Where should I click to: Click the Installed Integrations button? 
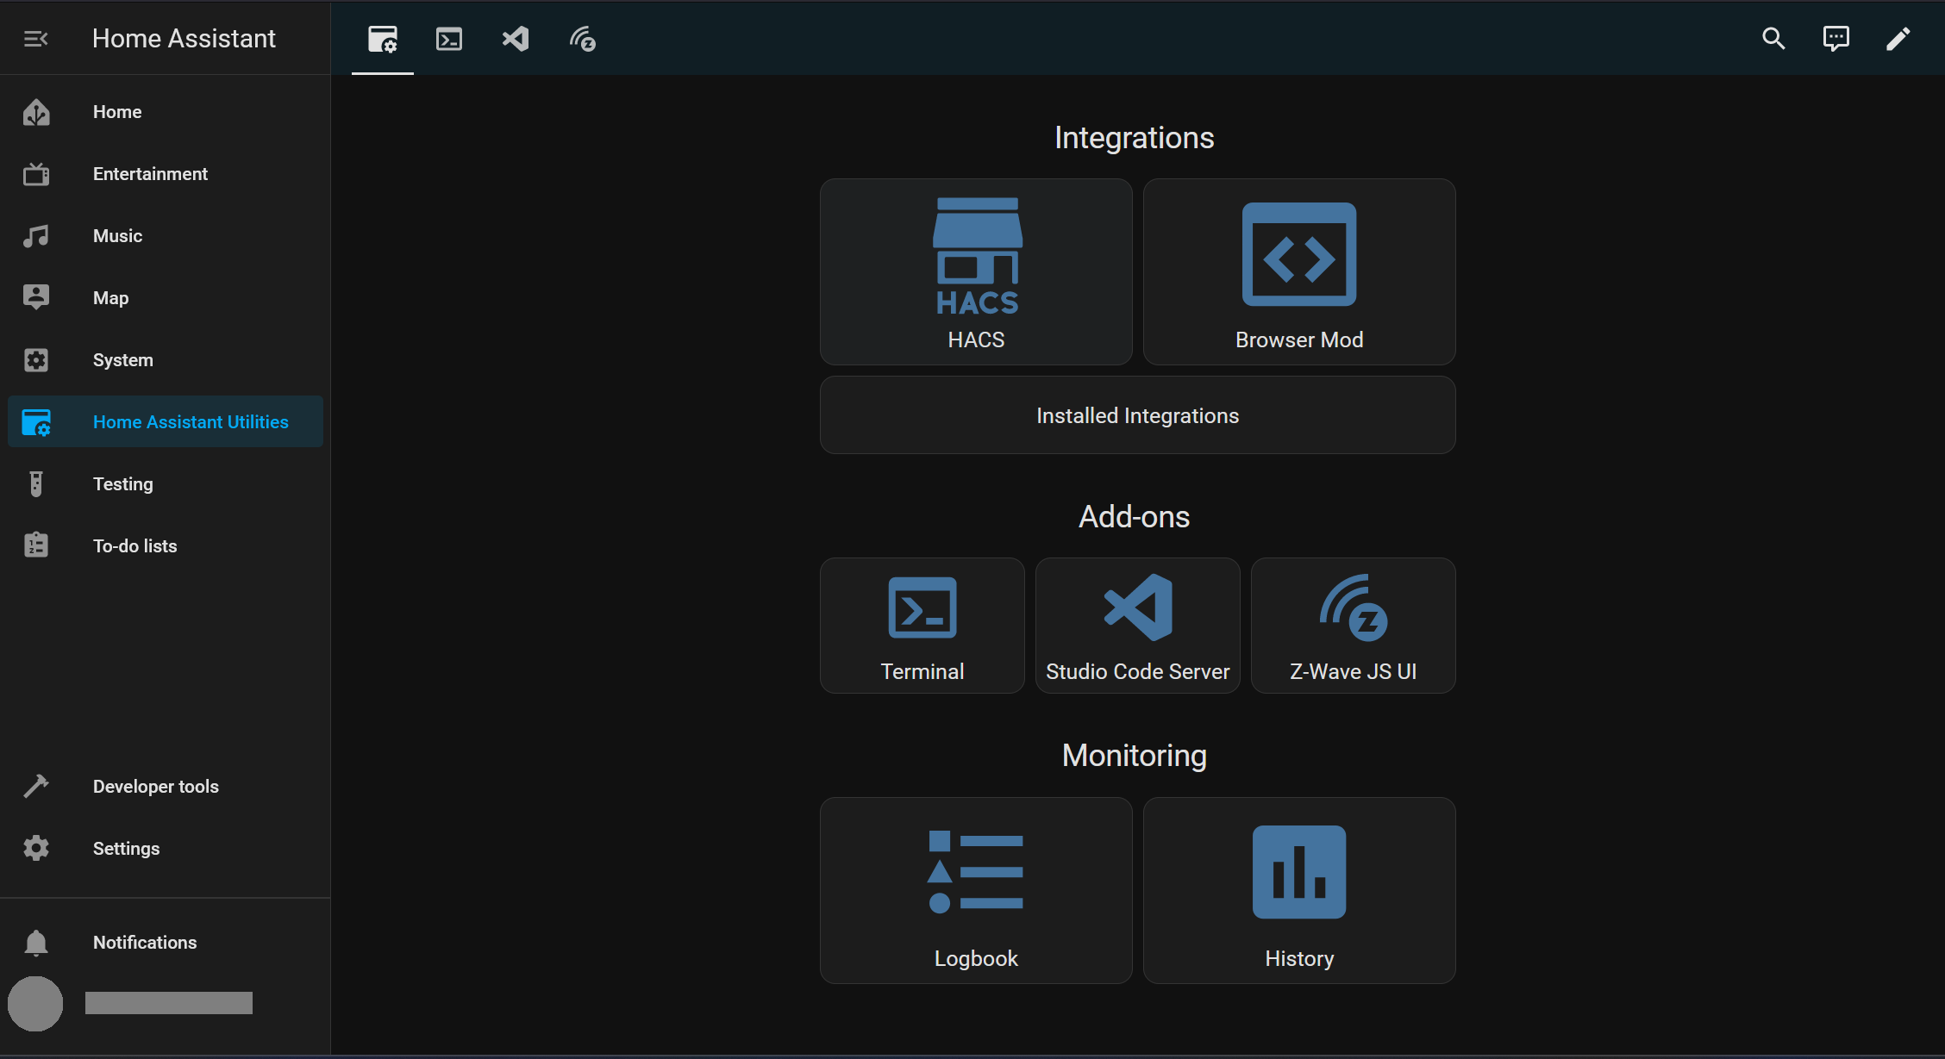[1137, 415]
